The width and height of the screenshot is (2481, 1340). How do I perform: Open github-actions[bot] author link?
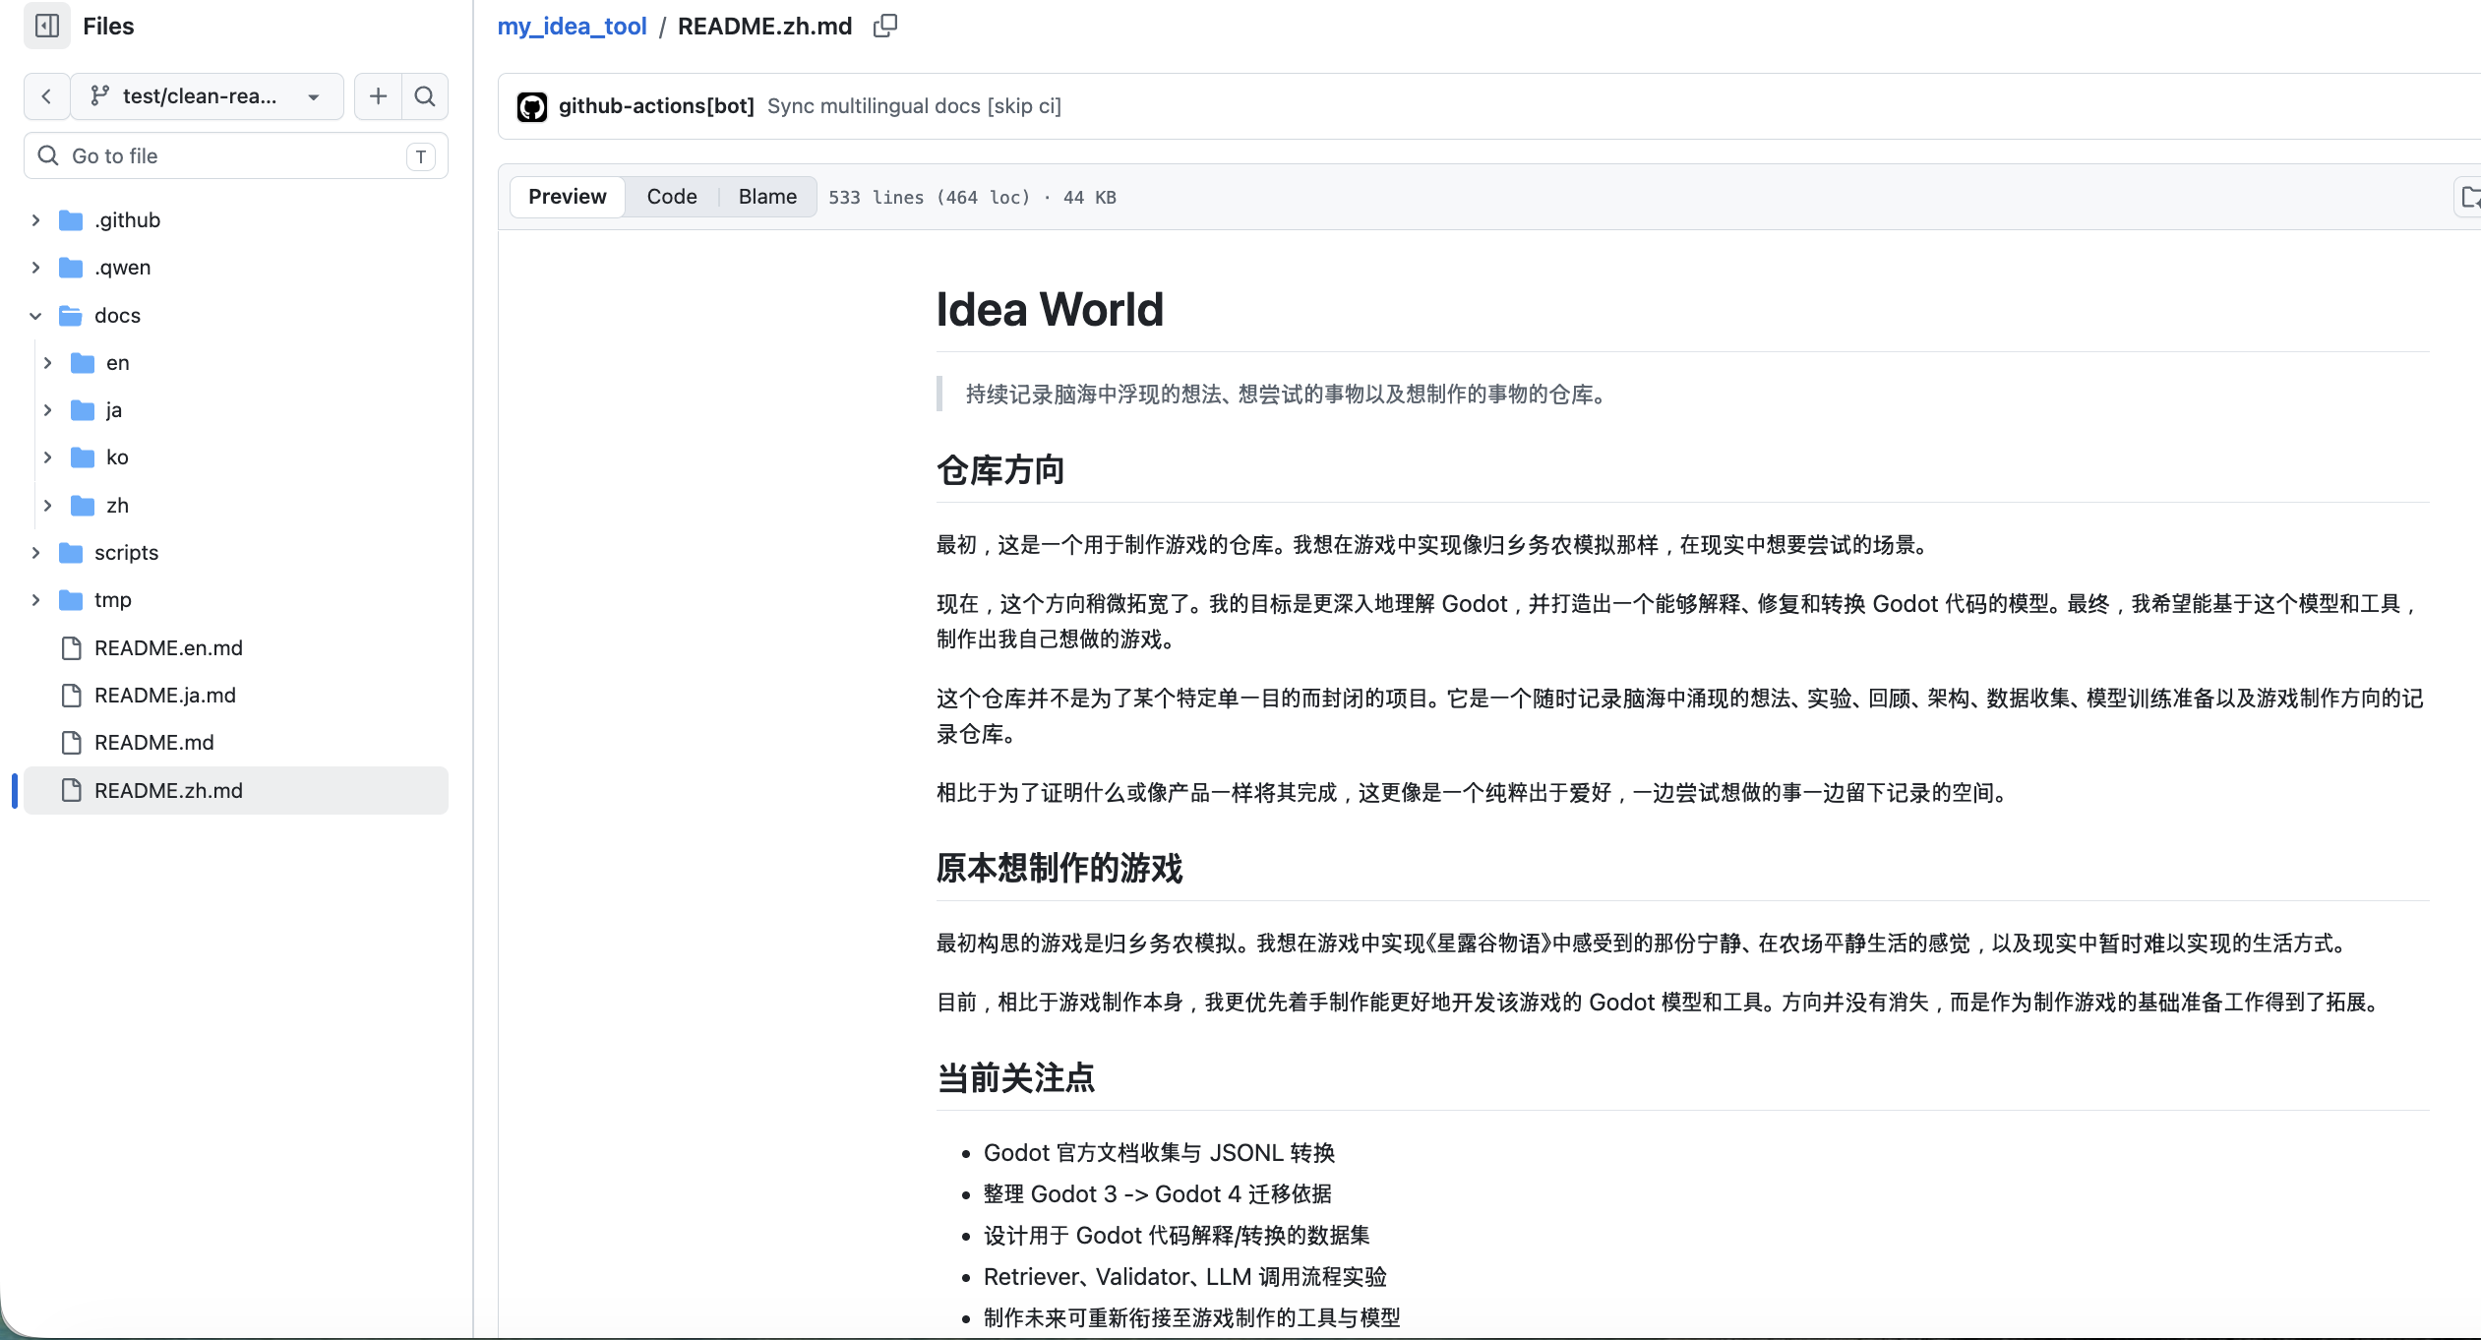click(x=656, y=106)
